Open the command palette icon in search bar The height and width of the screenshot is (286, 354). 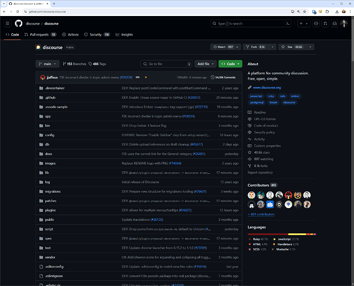288,23
